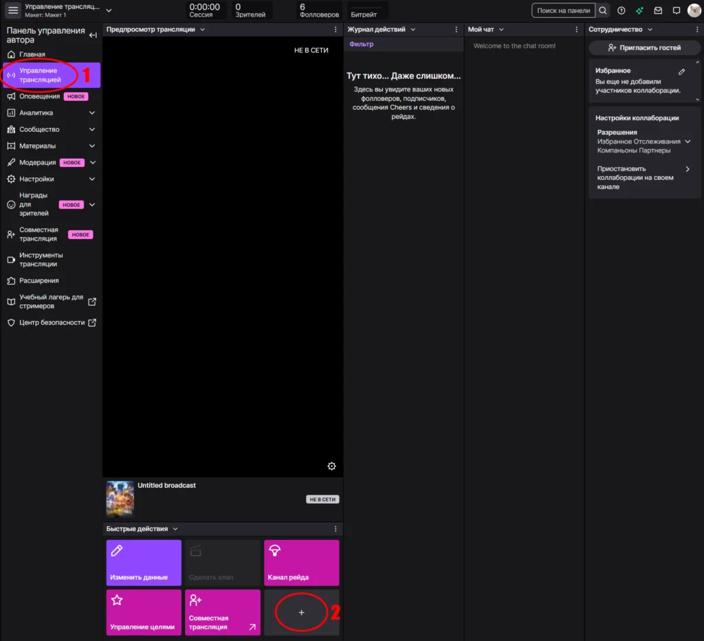704x641 pixels.
Task: Click the Untitled broadcast game thumbnail
Action: point(120,499)
